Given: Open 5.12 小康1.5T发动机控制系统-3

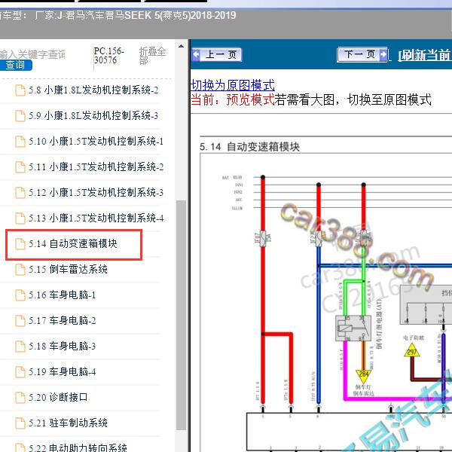Looking at the screenshot, I should coord(96,192).
